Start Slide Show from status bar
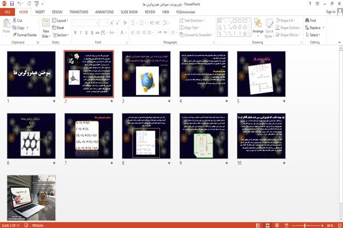The width and height of the screenshot is (343, 228). click(286, 225)
